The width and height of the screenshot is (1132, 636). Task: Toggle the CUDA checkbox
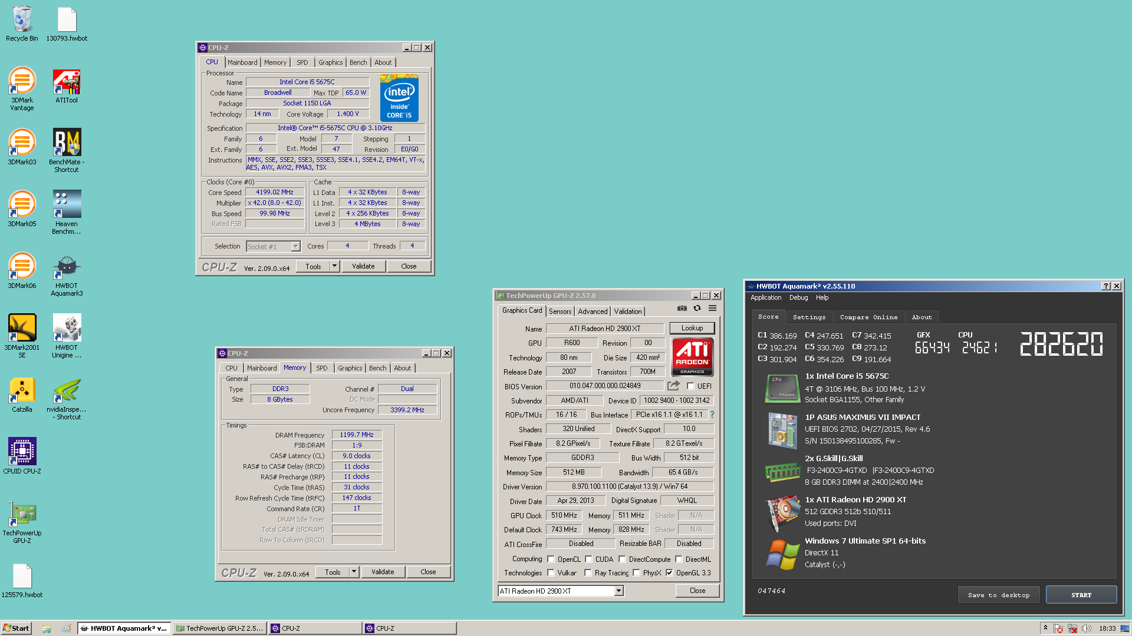click(x=588, y=559)
